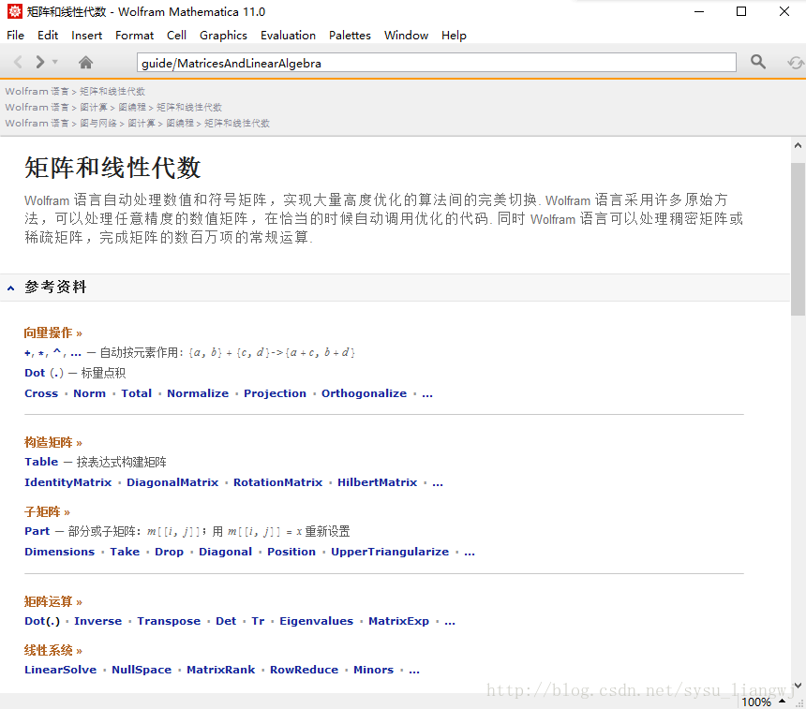The width and height of the screenshot is (806, 709).
Task: Click the forward navigation arrow
Action: click(x=40, y=63)
